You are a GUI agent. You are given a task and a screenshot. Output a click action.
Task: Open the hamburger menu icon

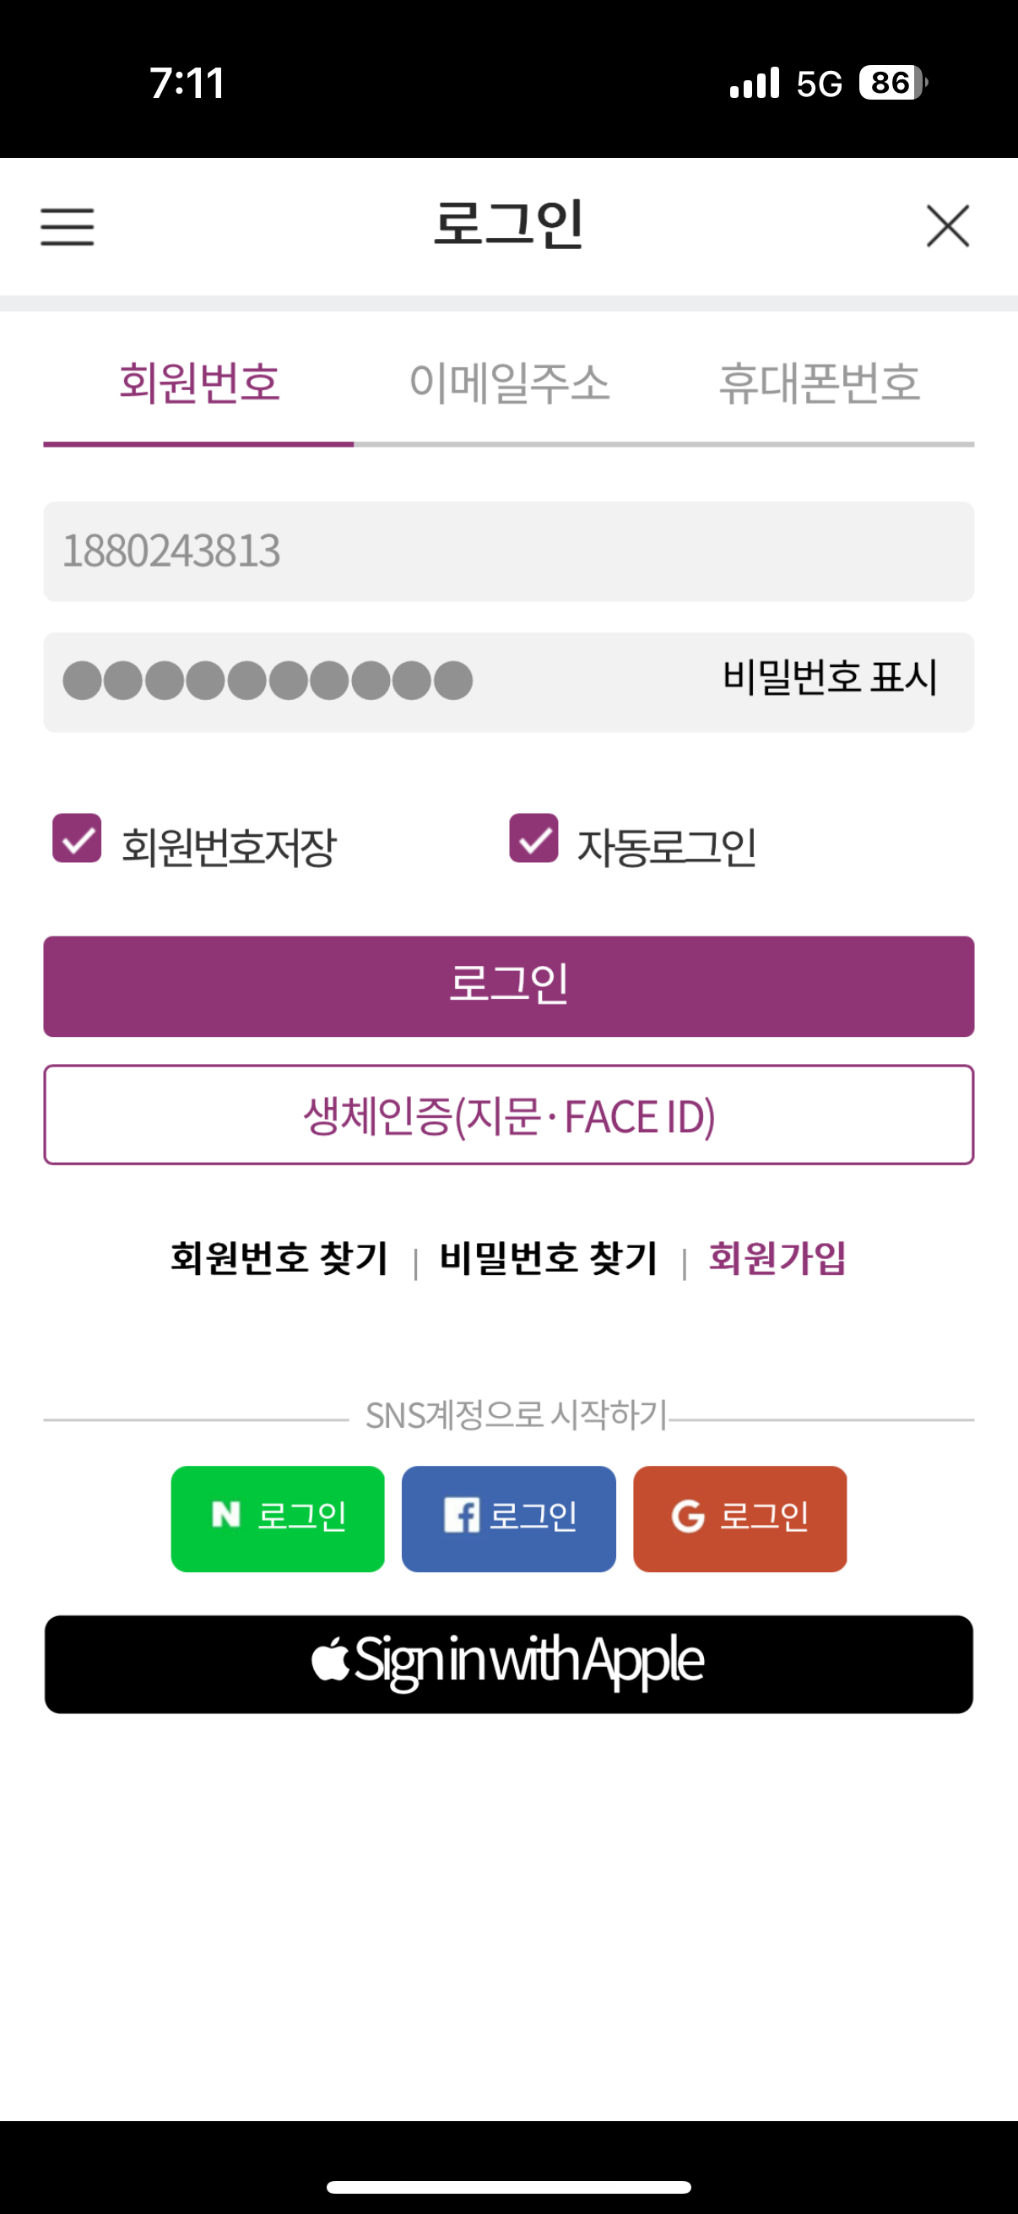click(x=67, y=227)
